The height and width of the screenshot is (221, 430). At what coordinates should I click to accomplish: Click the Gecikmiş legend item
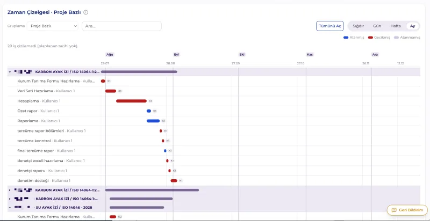pos(379,38)
